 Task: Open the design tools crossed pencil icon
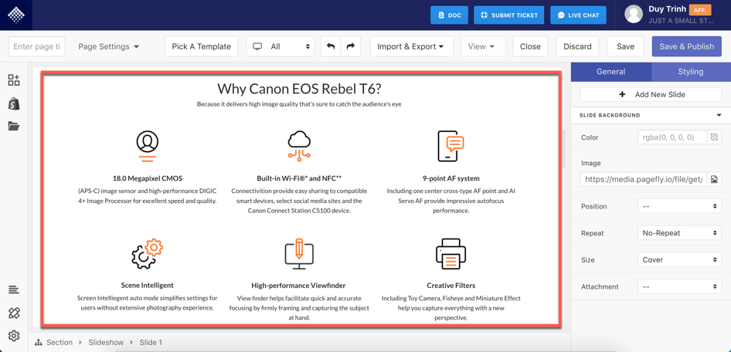click(x=14, y=313)
